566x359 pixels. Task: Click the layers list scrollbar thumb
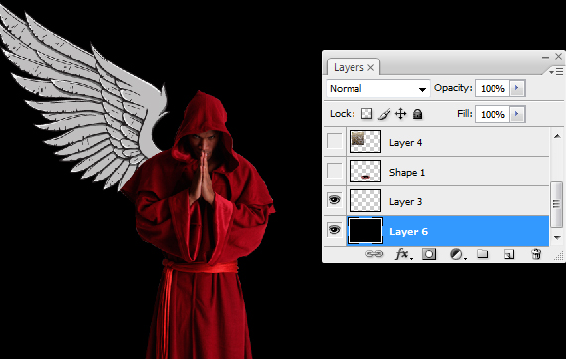pos(557,204)
